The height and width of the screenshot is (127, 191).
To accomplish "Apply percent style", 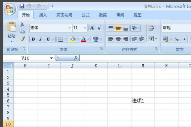I will pos(177,39).
